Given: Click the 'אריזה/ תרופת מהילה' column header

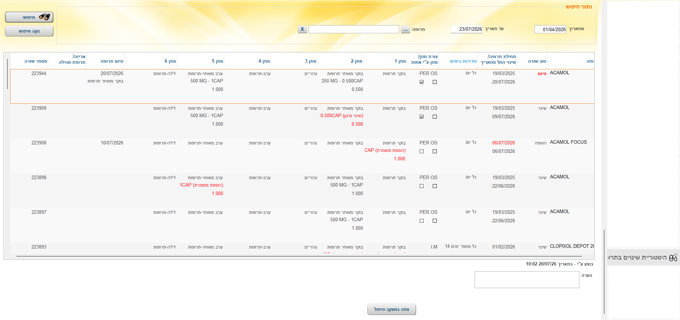Looking at the screenshot, I should pos(72,59).
